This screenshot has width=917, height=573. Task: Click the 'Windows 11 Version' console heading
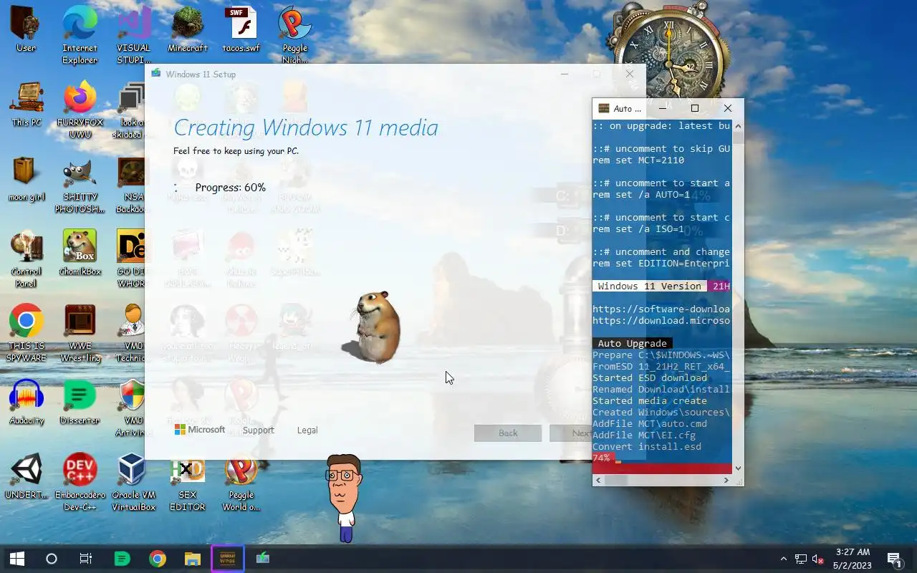click(x=649, y=286)
